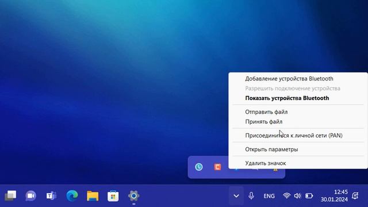Click the blue clock tray icon
The image size is (368, 207).
(199, 167)
